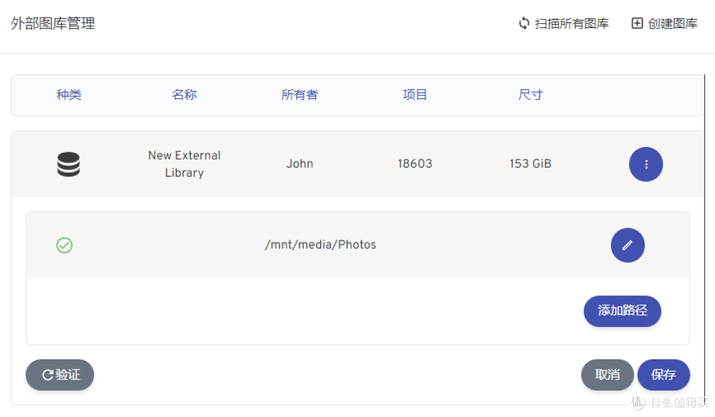The width and height of the screenshot is (715, 417).
Task: Click the 所有者 column header
Action: (299, 95)
